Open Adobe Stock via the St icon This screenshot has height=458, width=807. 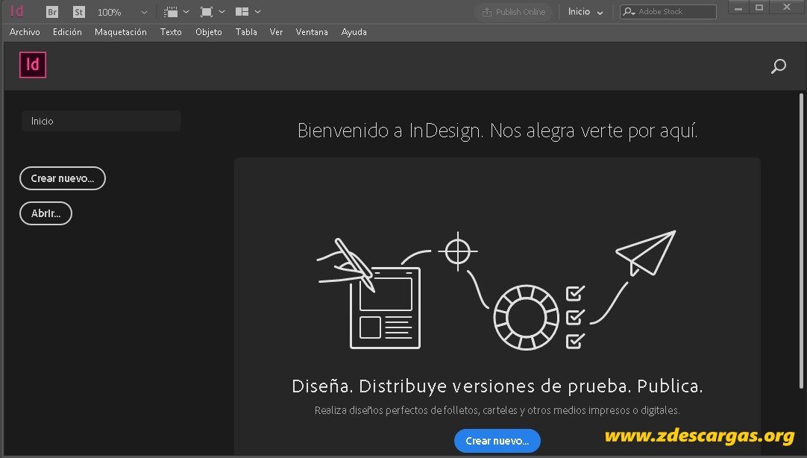79,12
